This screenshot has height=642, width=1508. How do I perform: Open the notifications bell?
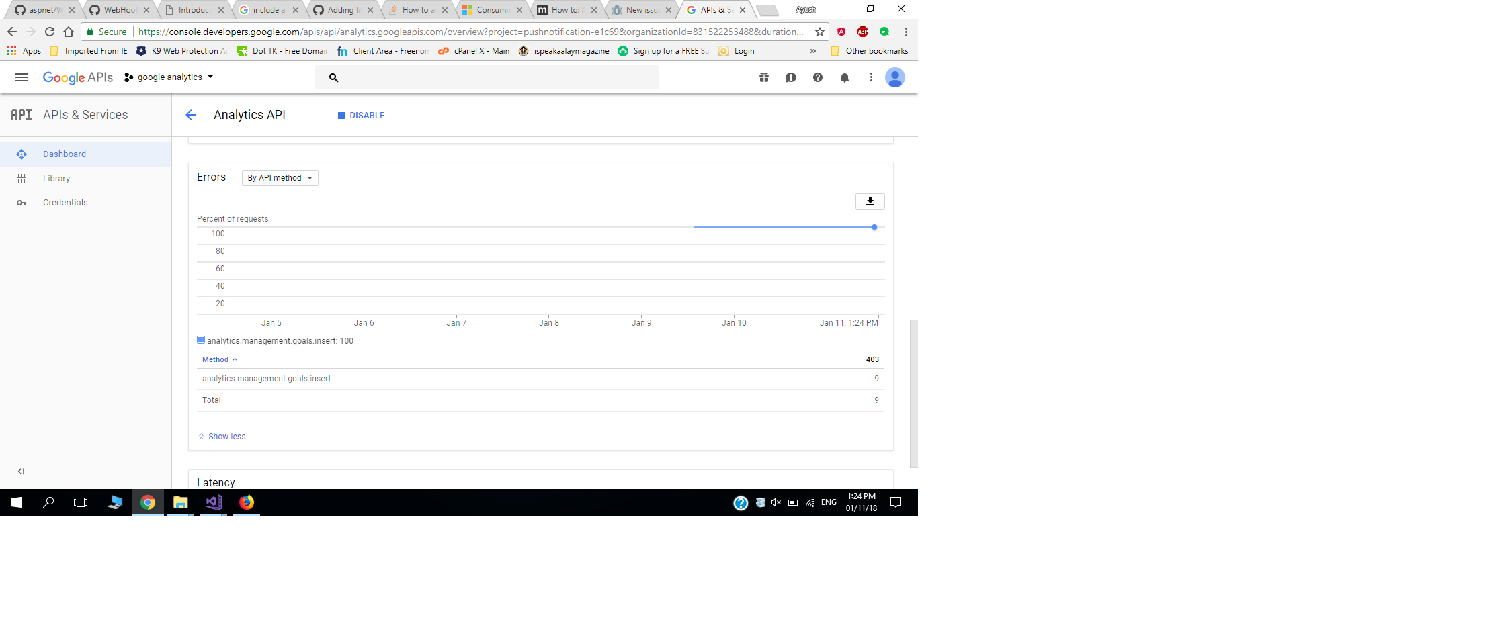[844, 77]
